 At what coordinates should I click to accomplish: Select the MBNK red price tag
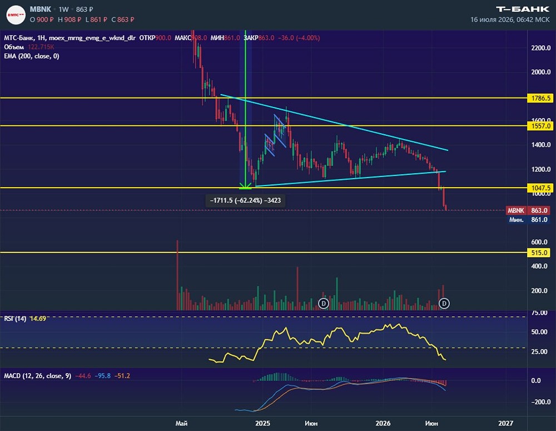point(528,210)
